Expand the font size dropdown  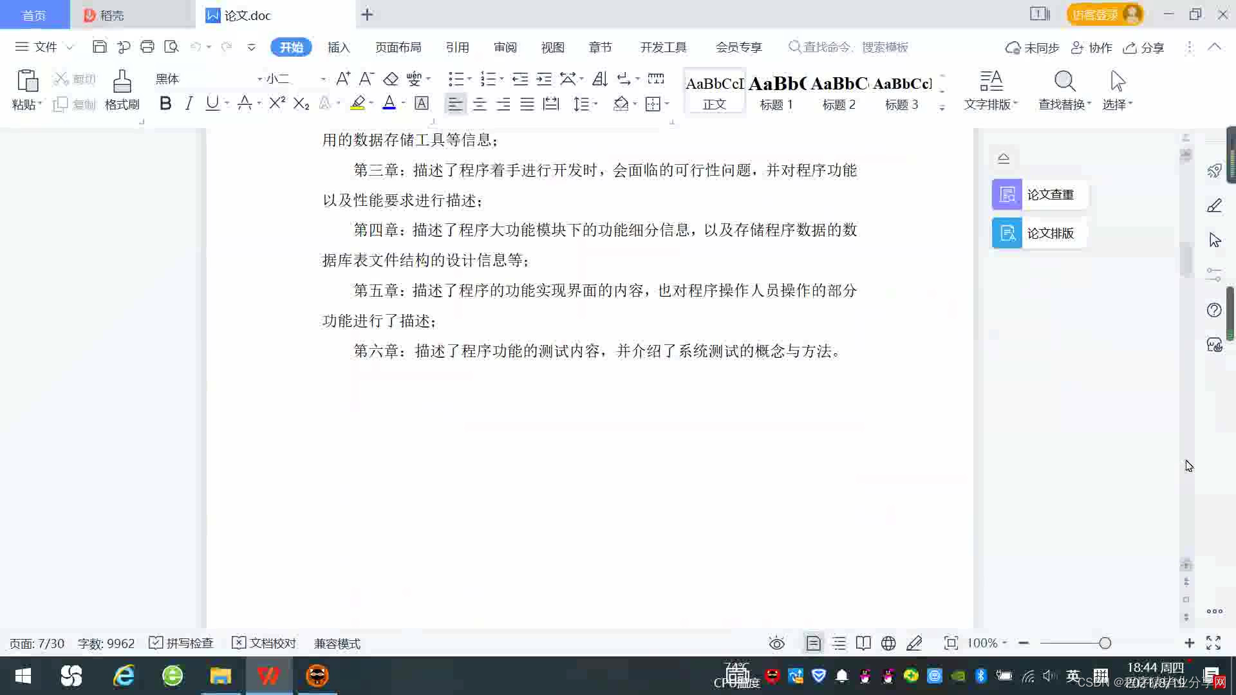click(x=323, y=79)
